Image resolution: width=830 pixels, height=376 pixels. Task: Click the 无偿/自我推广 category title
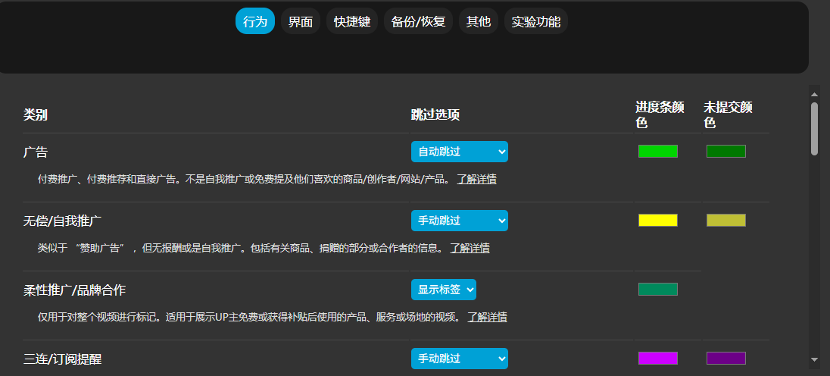point(62,221)
